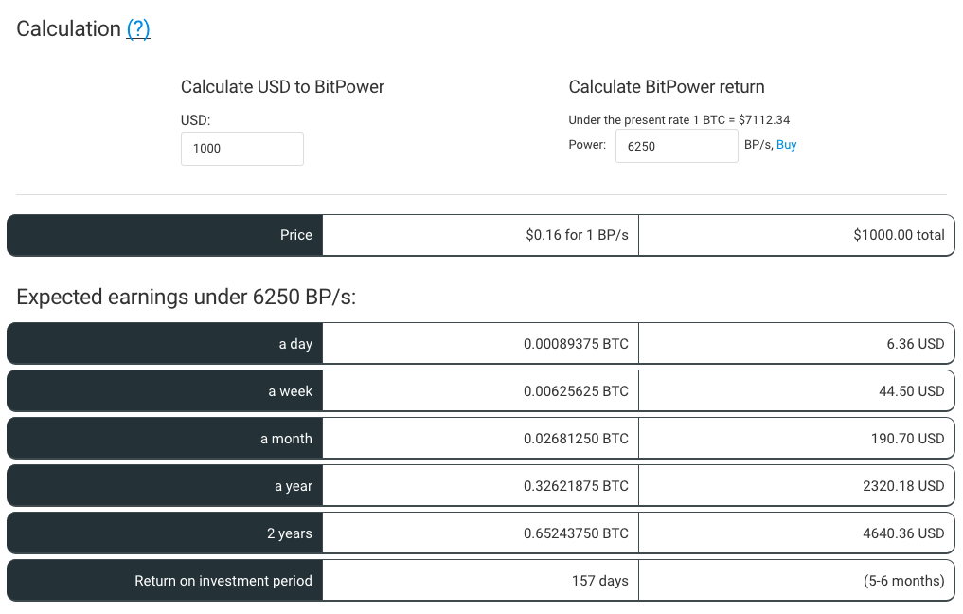This screenshot has width=963, height=614.
Task: Focus the Power BP/s input field
Action: 677,146
